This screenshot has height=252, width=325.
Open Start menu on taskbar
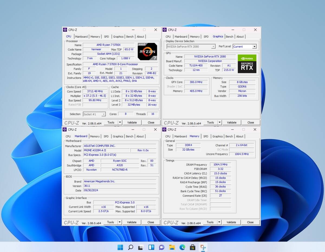[120, 247]
